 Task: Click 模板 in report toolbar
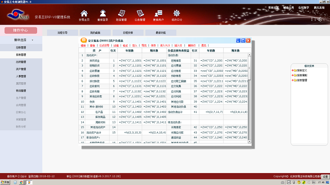[83, 46]
